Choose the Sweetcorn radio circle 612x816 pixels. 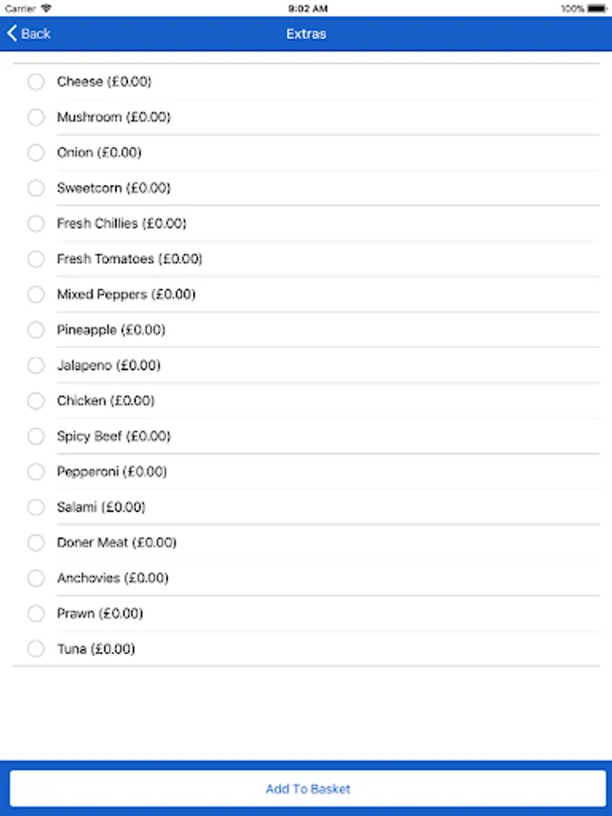[x=36, y=188]
